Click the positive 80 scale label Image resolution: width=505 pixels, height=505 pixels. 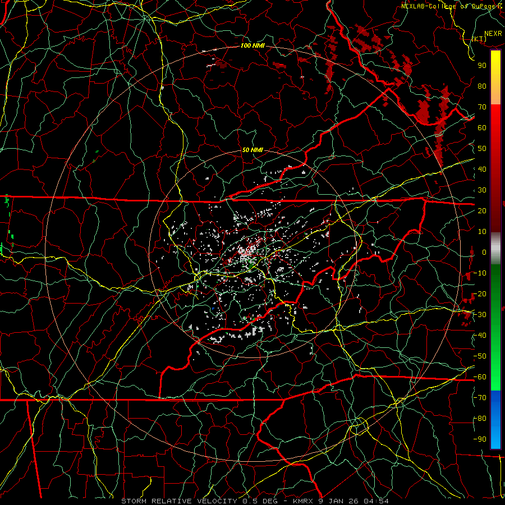coord(482,86)
